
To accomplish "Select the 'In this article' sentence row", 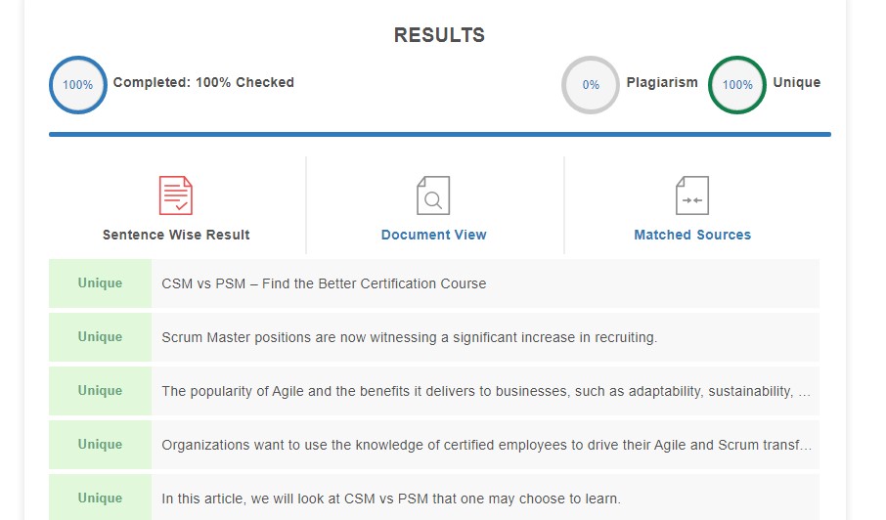I will [x=390, y=498].
